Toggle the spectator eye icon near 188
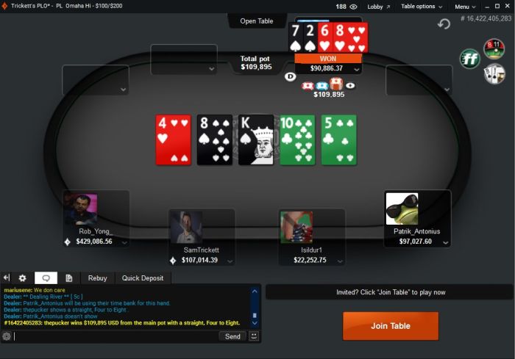The height and width of the screenshot is (359, 515). (x=353, y=7)
